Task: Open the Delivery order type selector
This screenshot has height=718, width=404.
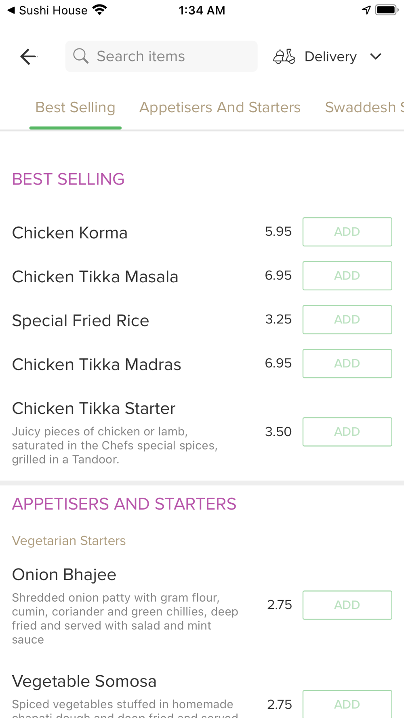Action: (330, 57)
